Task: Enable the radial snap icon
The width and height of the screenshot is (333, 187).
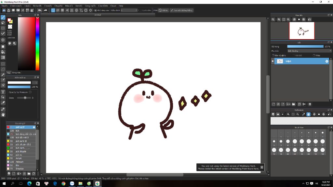Action: [x=72, y=10]
